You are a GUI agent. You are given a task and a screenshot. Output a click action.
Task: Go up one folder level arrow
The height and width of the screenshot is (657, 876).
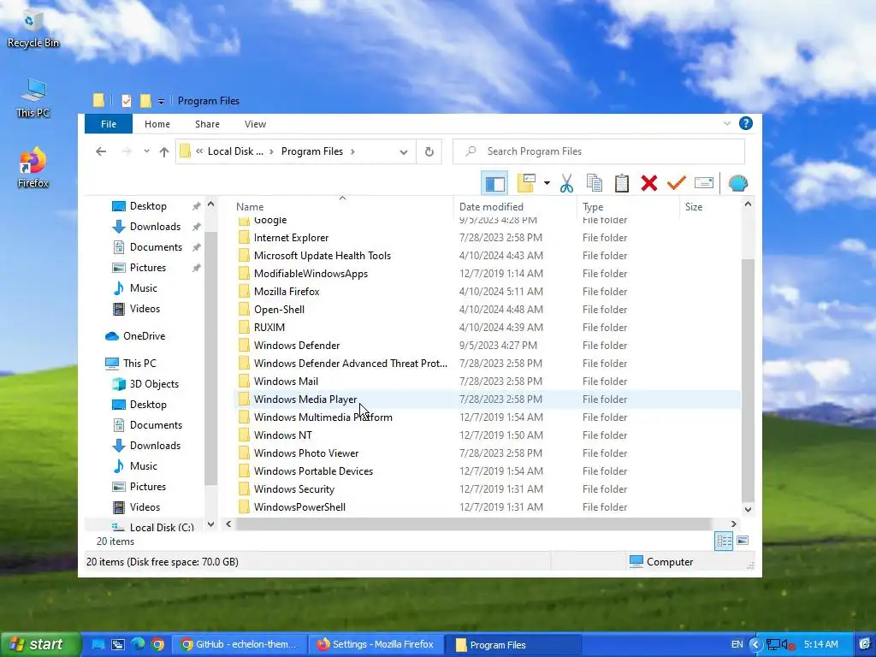tap(163, 151)
